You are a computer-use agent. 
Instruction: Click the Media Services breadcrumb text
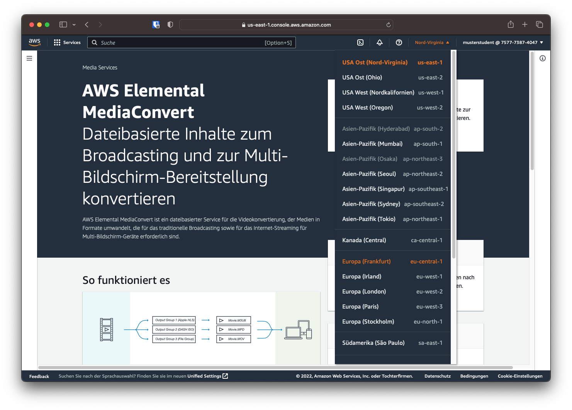pyautogui.click(x=100, y=67)
